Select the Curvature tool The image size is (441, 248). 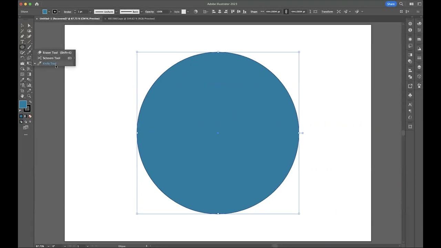click(29, 37)
